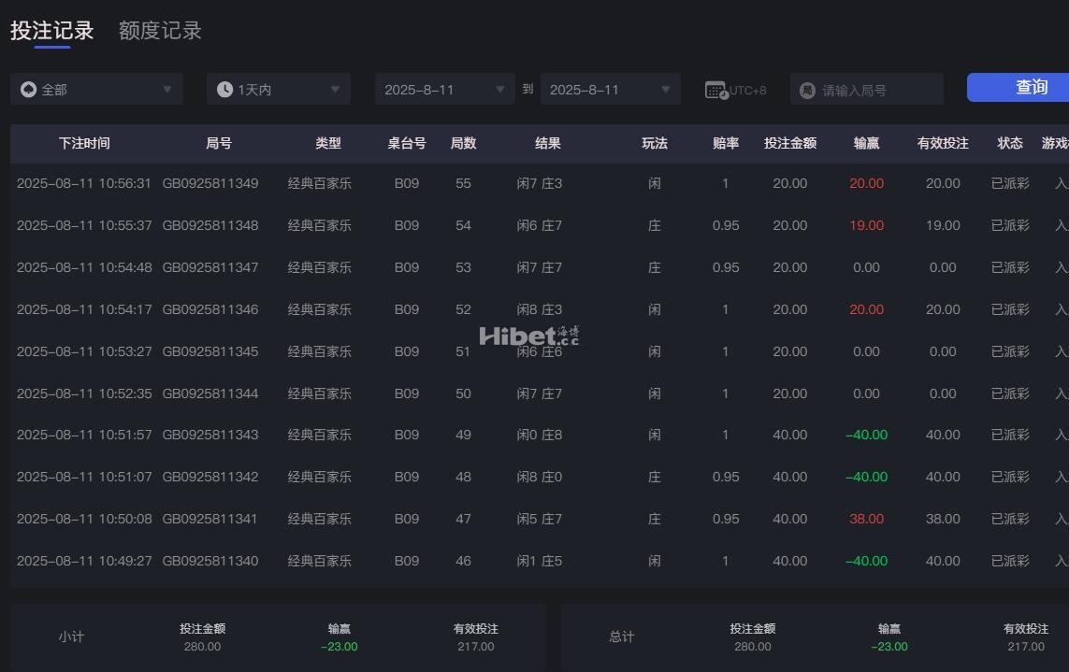Select the 投注记录 tab
Viewport: 1069px width, 672px height.
(x=52, y=31)
